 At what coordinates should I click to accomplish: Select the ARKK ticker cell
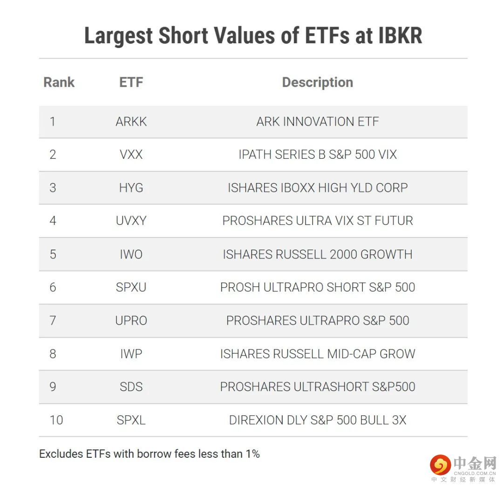click(131, 122)
